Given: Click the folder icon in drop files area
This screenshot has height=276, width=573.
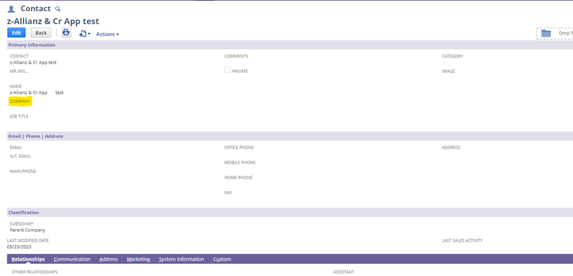Looking at the screenshot, I should point(546,33).
